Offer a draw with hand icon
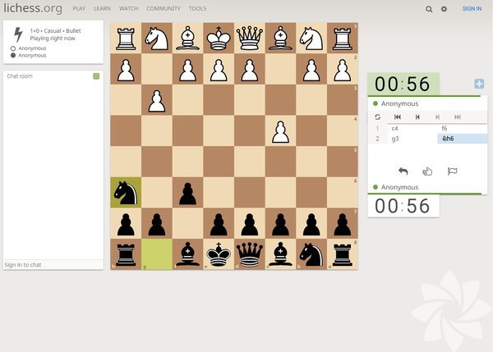 pyautogui.click(x=427, y=171)
